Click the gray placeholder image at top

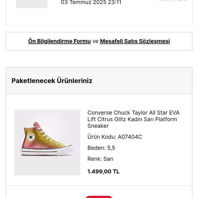pos(32,4)
